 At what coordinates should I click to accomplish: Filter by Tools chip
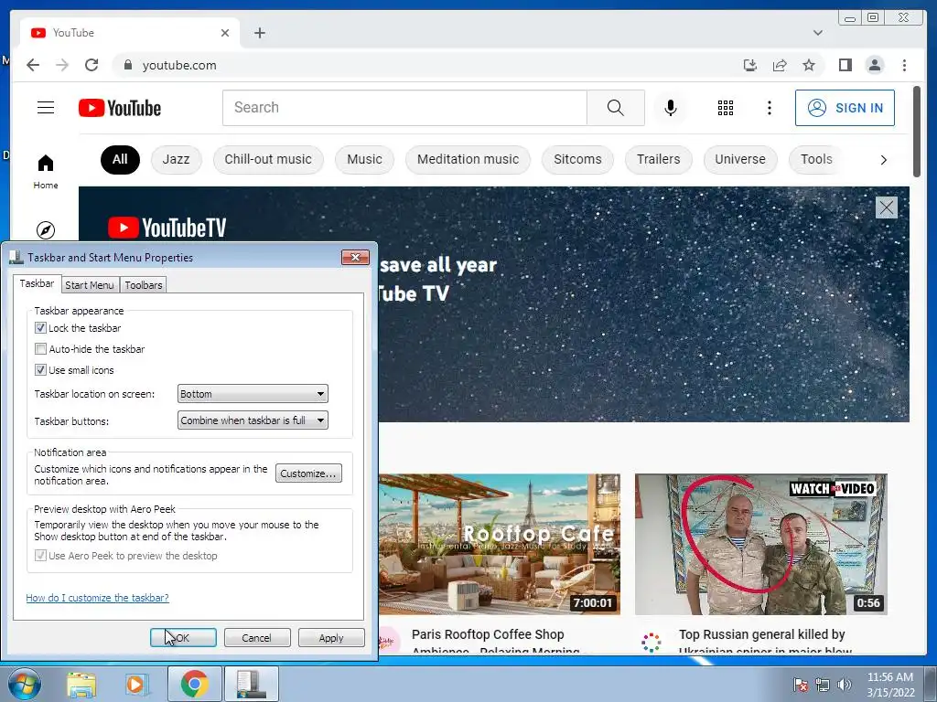(816, 159)
